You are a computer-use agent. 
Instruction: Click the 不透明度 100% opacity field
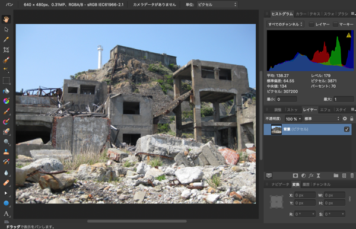coord(293,119)
